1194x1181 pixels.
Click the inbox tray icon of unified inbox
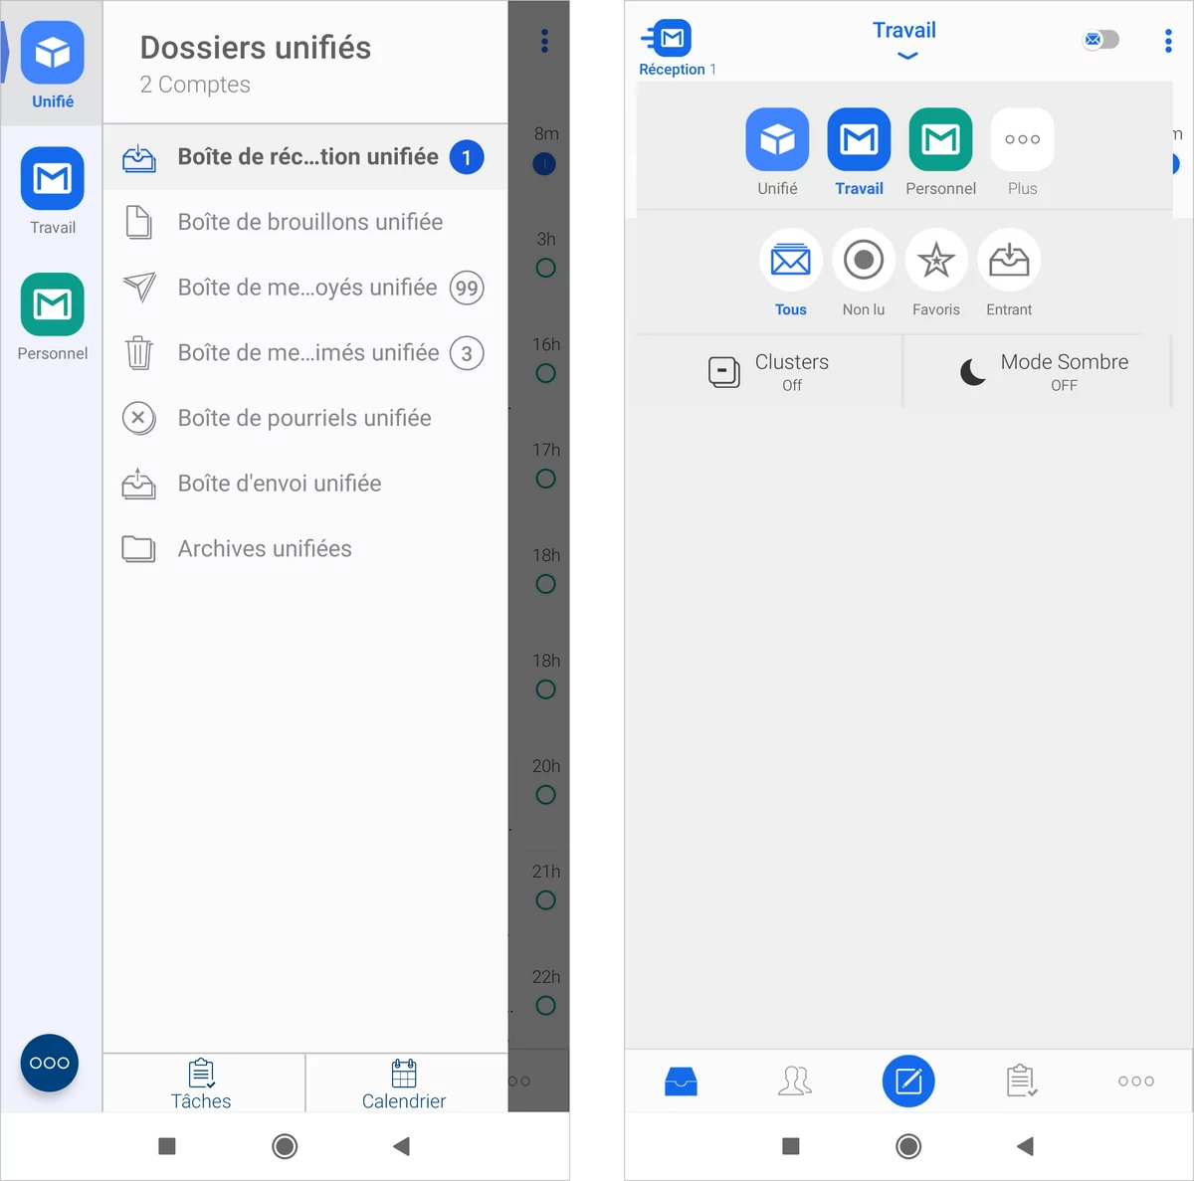138,158
